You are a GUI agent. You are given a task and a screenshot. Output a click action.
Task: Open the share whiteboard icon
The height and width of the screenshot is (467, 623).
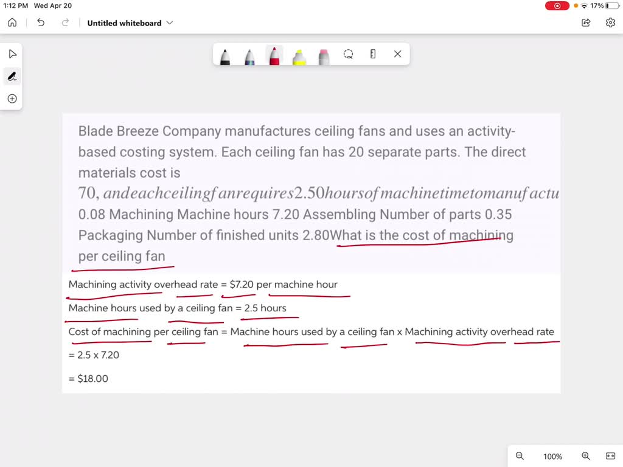point(586,22)
